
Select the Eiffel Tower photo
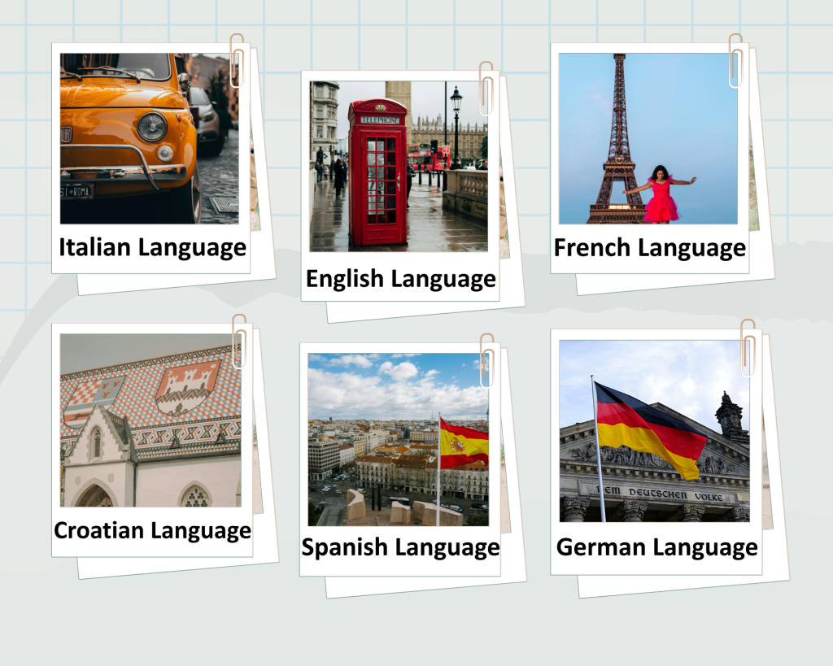point(648,138)
